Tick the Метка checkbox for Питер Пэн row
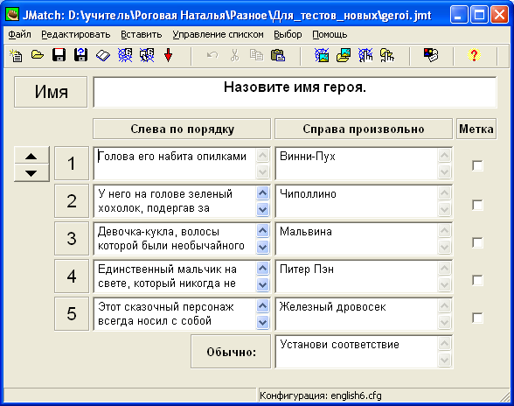The width and height of the screenshot is (514, 406). pos(477,280)
